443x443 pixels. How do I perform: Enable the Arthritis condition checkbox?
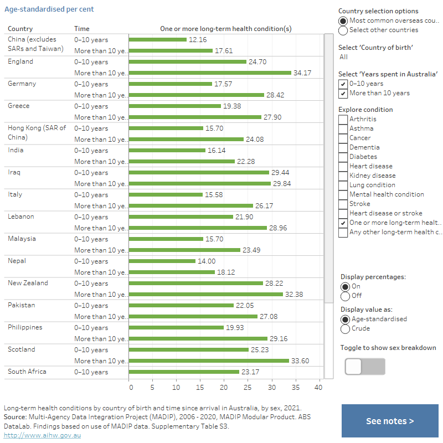tap(342, 119)
